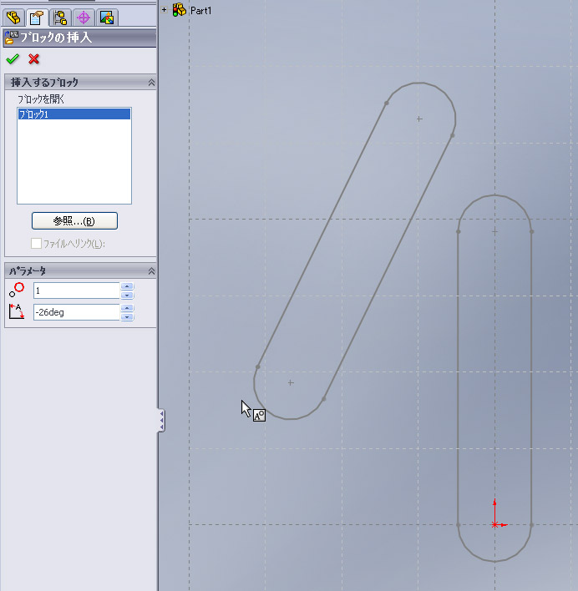Open the ConfigurationManager tab
The image size is (578, 591).
[60, 18]
